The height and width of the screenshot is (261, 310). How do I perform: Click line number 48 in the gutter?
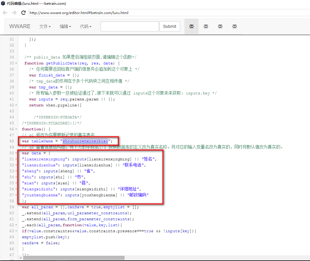coord(12,141)
